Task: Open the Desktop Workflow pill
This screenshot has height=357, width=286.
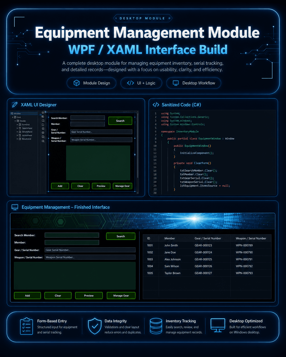Action: point(194,83)
